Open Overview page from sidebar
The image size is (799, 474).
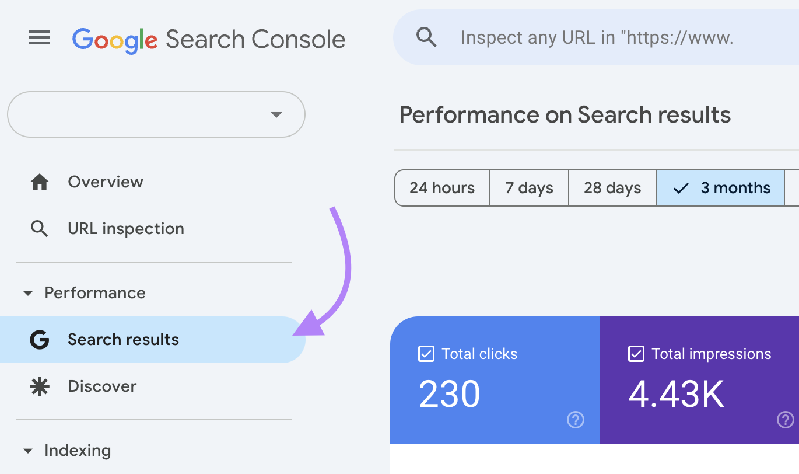pyautogui.click(x=106, y=182)
